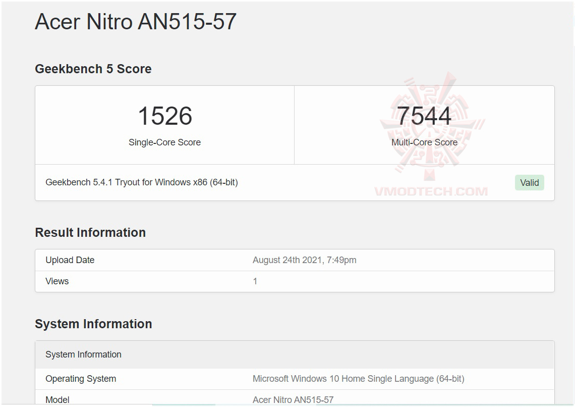This screenshot has width=575, height=407.
Task: Click the Geekbench 5 Score heading
Action: (93, 69)
